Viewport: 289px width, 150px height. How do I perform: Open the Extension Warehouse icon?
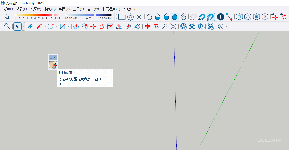click(192, 26)
